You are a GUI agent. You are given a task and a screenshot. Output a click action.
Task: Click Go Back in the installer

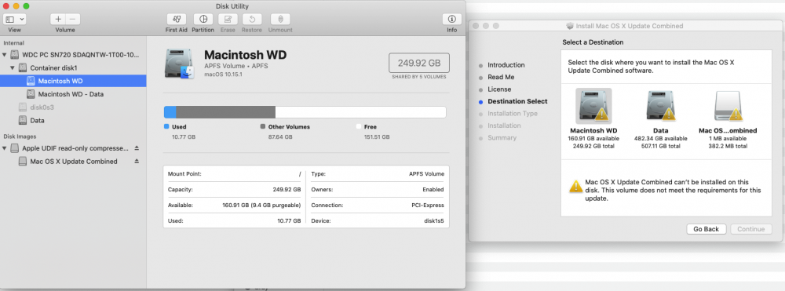point(706,229)
